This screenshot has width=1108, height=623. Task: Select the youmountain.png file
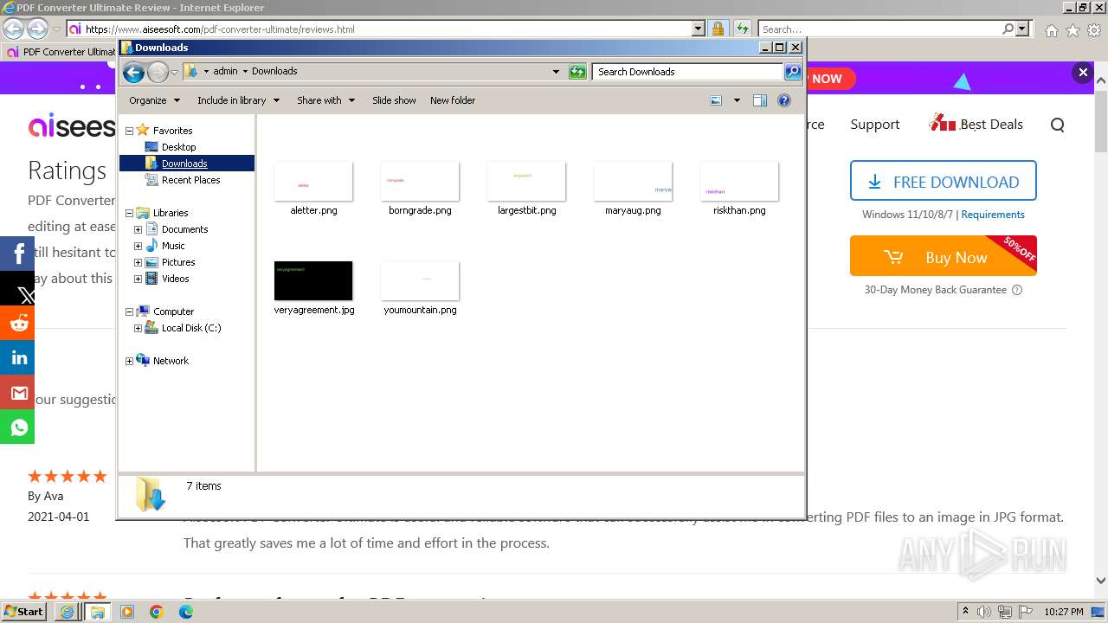[420, 287]
